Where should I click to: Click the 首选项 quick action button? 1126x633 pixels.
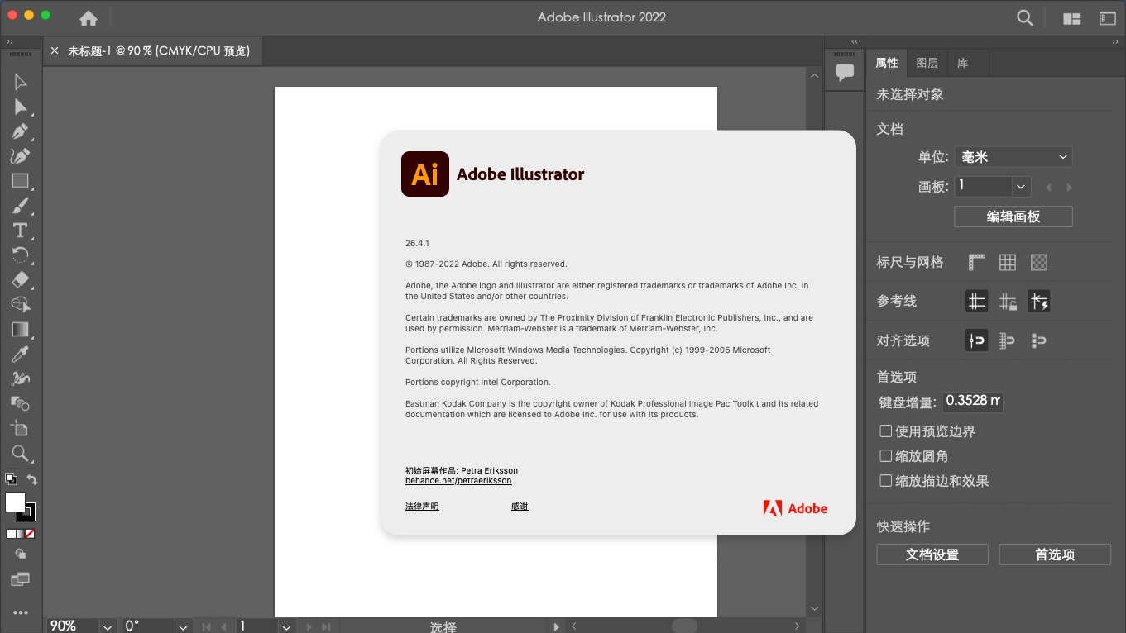click(x=1055, y=554)
